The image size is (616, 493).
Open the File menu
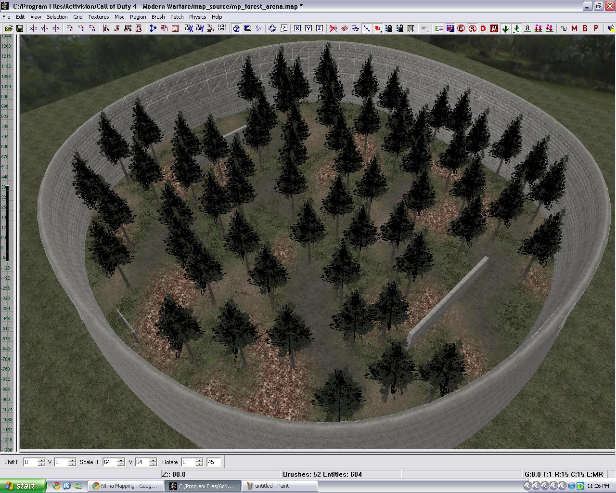tap(6, 17)
